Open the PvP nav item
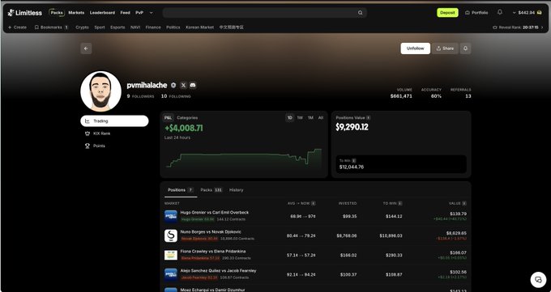Screen dimensions: 551x292 139,13
